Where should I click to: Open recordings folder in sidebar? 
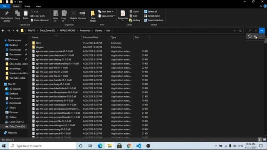15,68
